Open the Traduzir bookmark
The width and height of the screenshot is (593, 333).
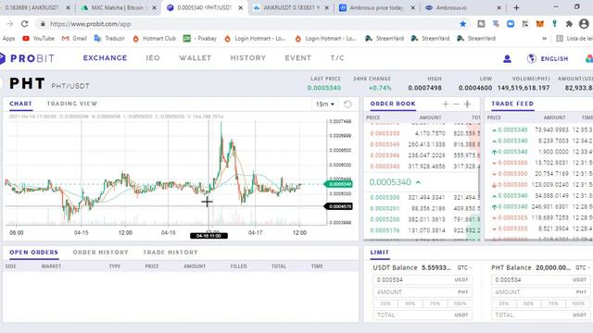pos(109,39)
